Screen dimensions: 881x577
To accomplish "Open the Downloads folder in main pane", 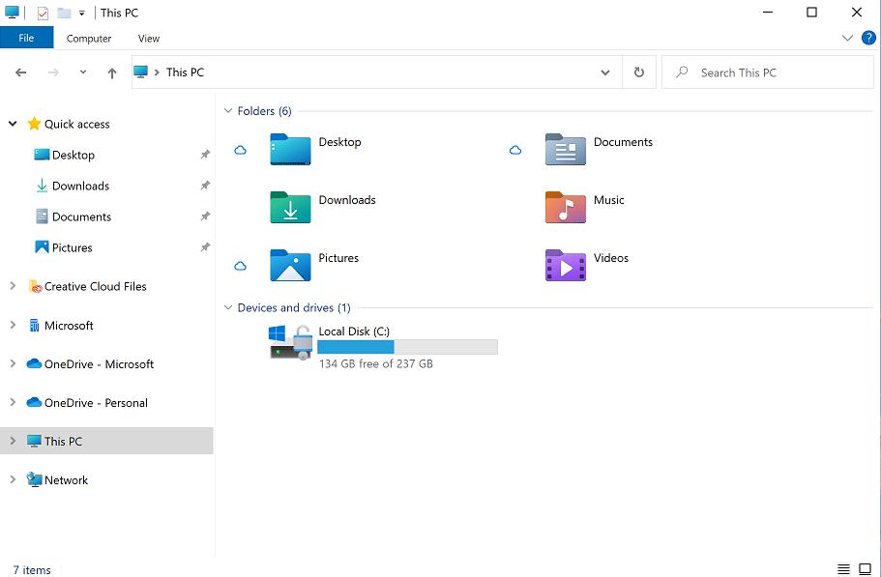I will [x=290, y=207].
